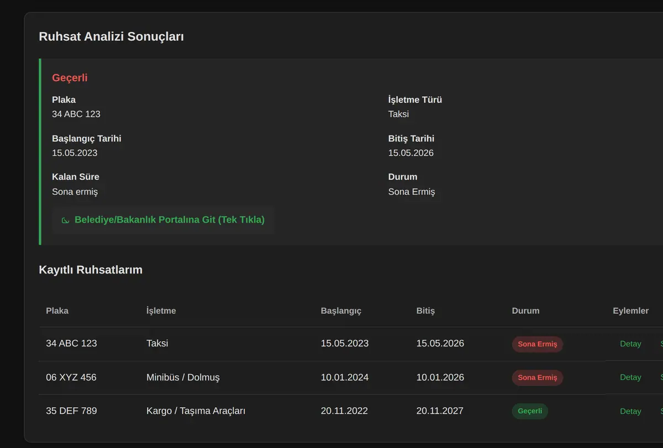Click the İşletme Türü label
This screenshot has height=448, width=663.
pyautogui.click(x=415, y=100)
